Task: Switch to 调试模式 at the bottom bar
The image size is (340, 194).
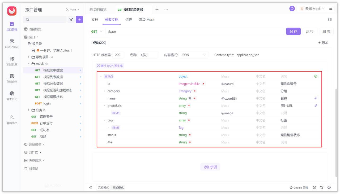Action: point(118,187)
